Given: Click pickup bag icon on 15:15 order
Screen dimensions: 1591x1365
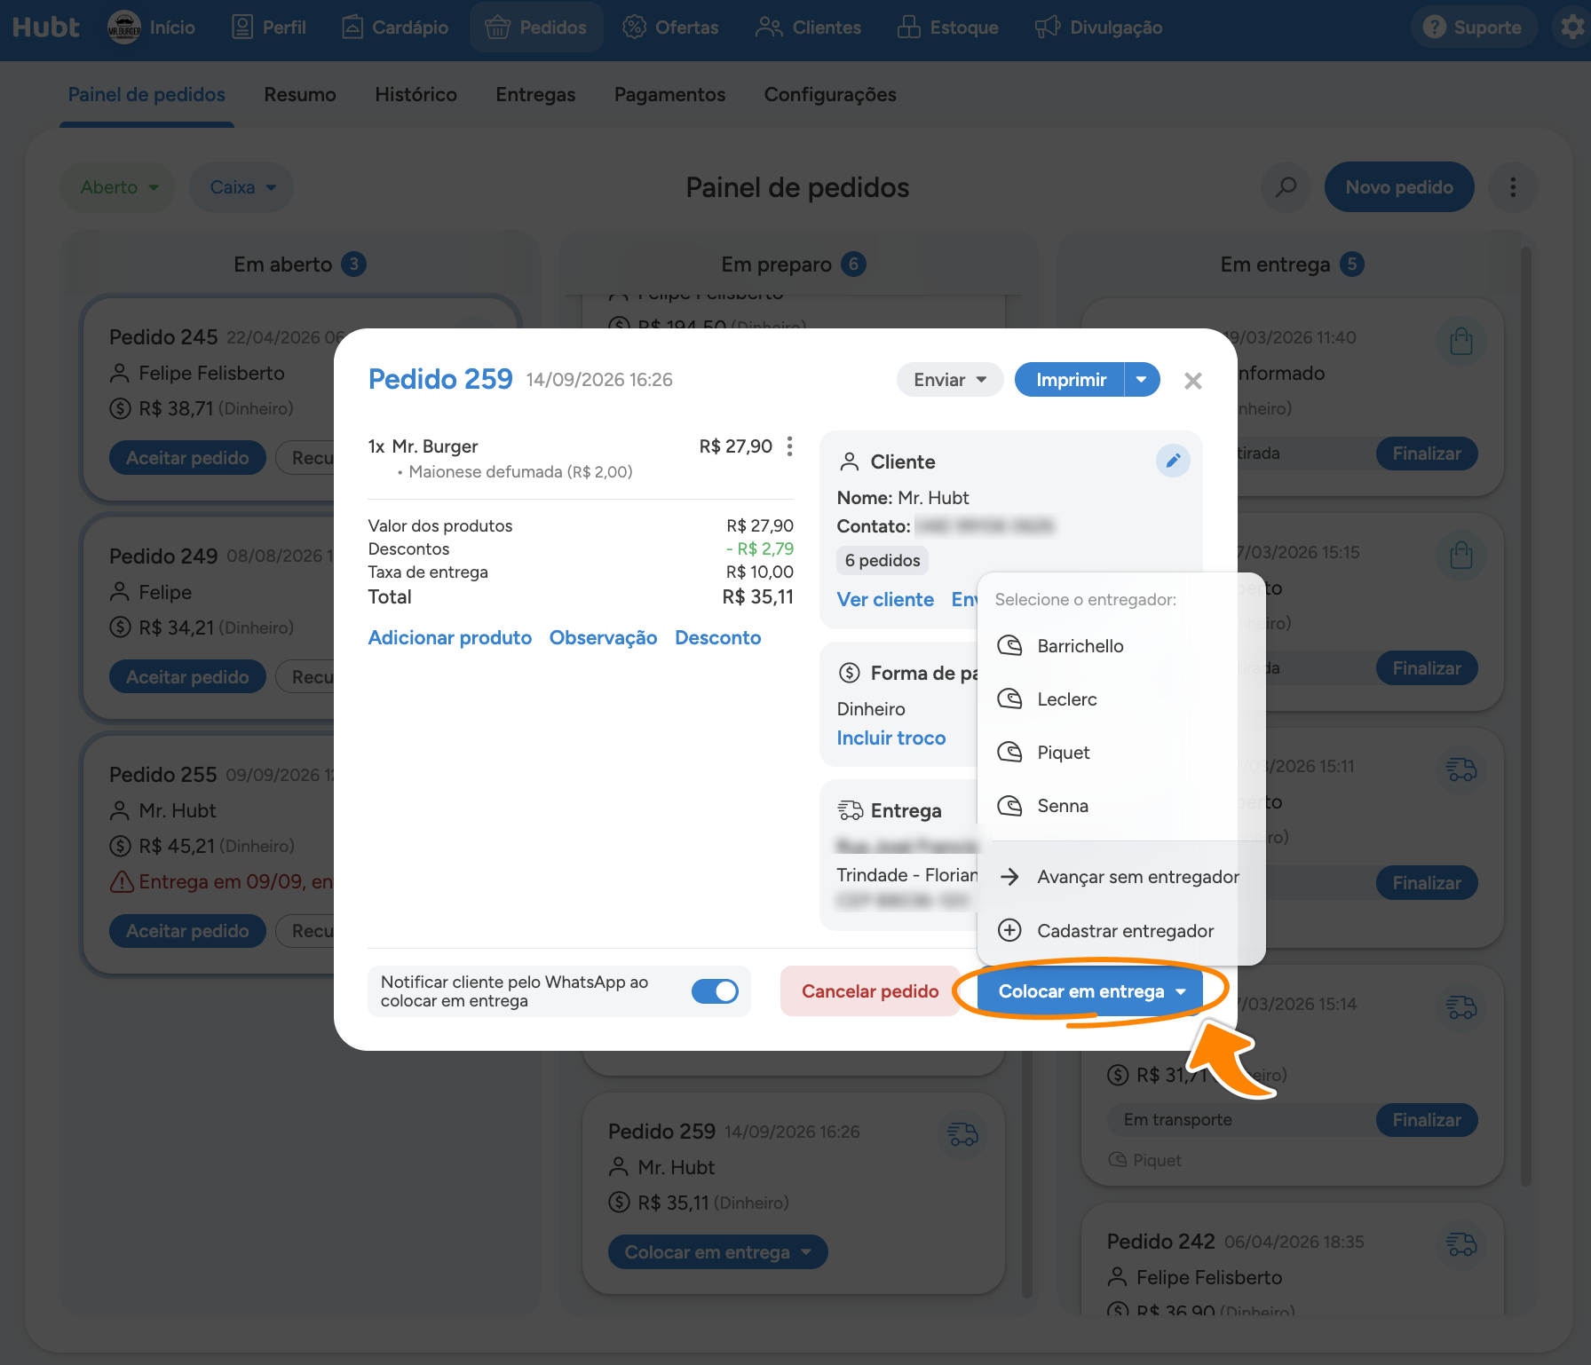Looking at the screenshot, I should [1461, 556].
